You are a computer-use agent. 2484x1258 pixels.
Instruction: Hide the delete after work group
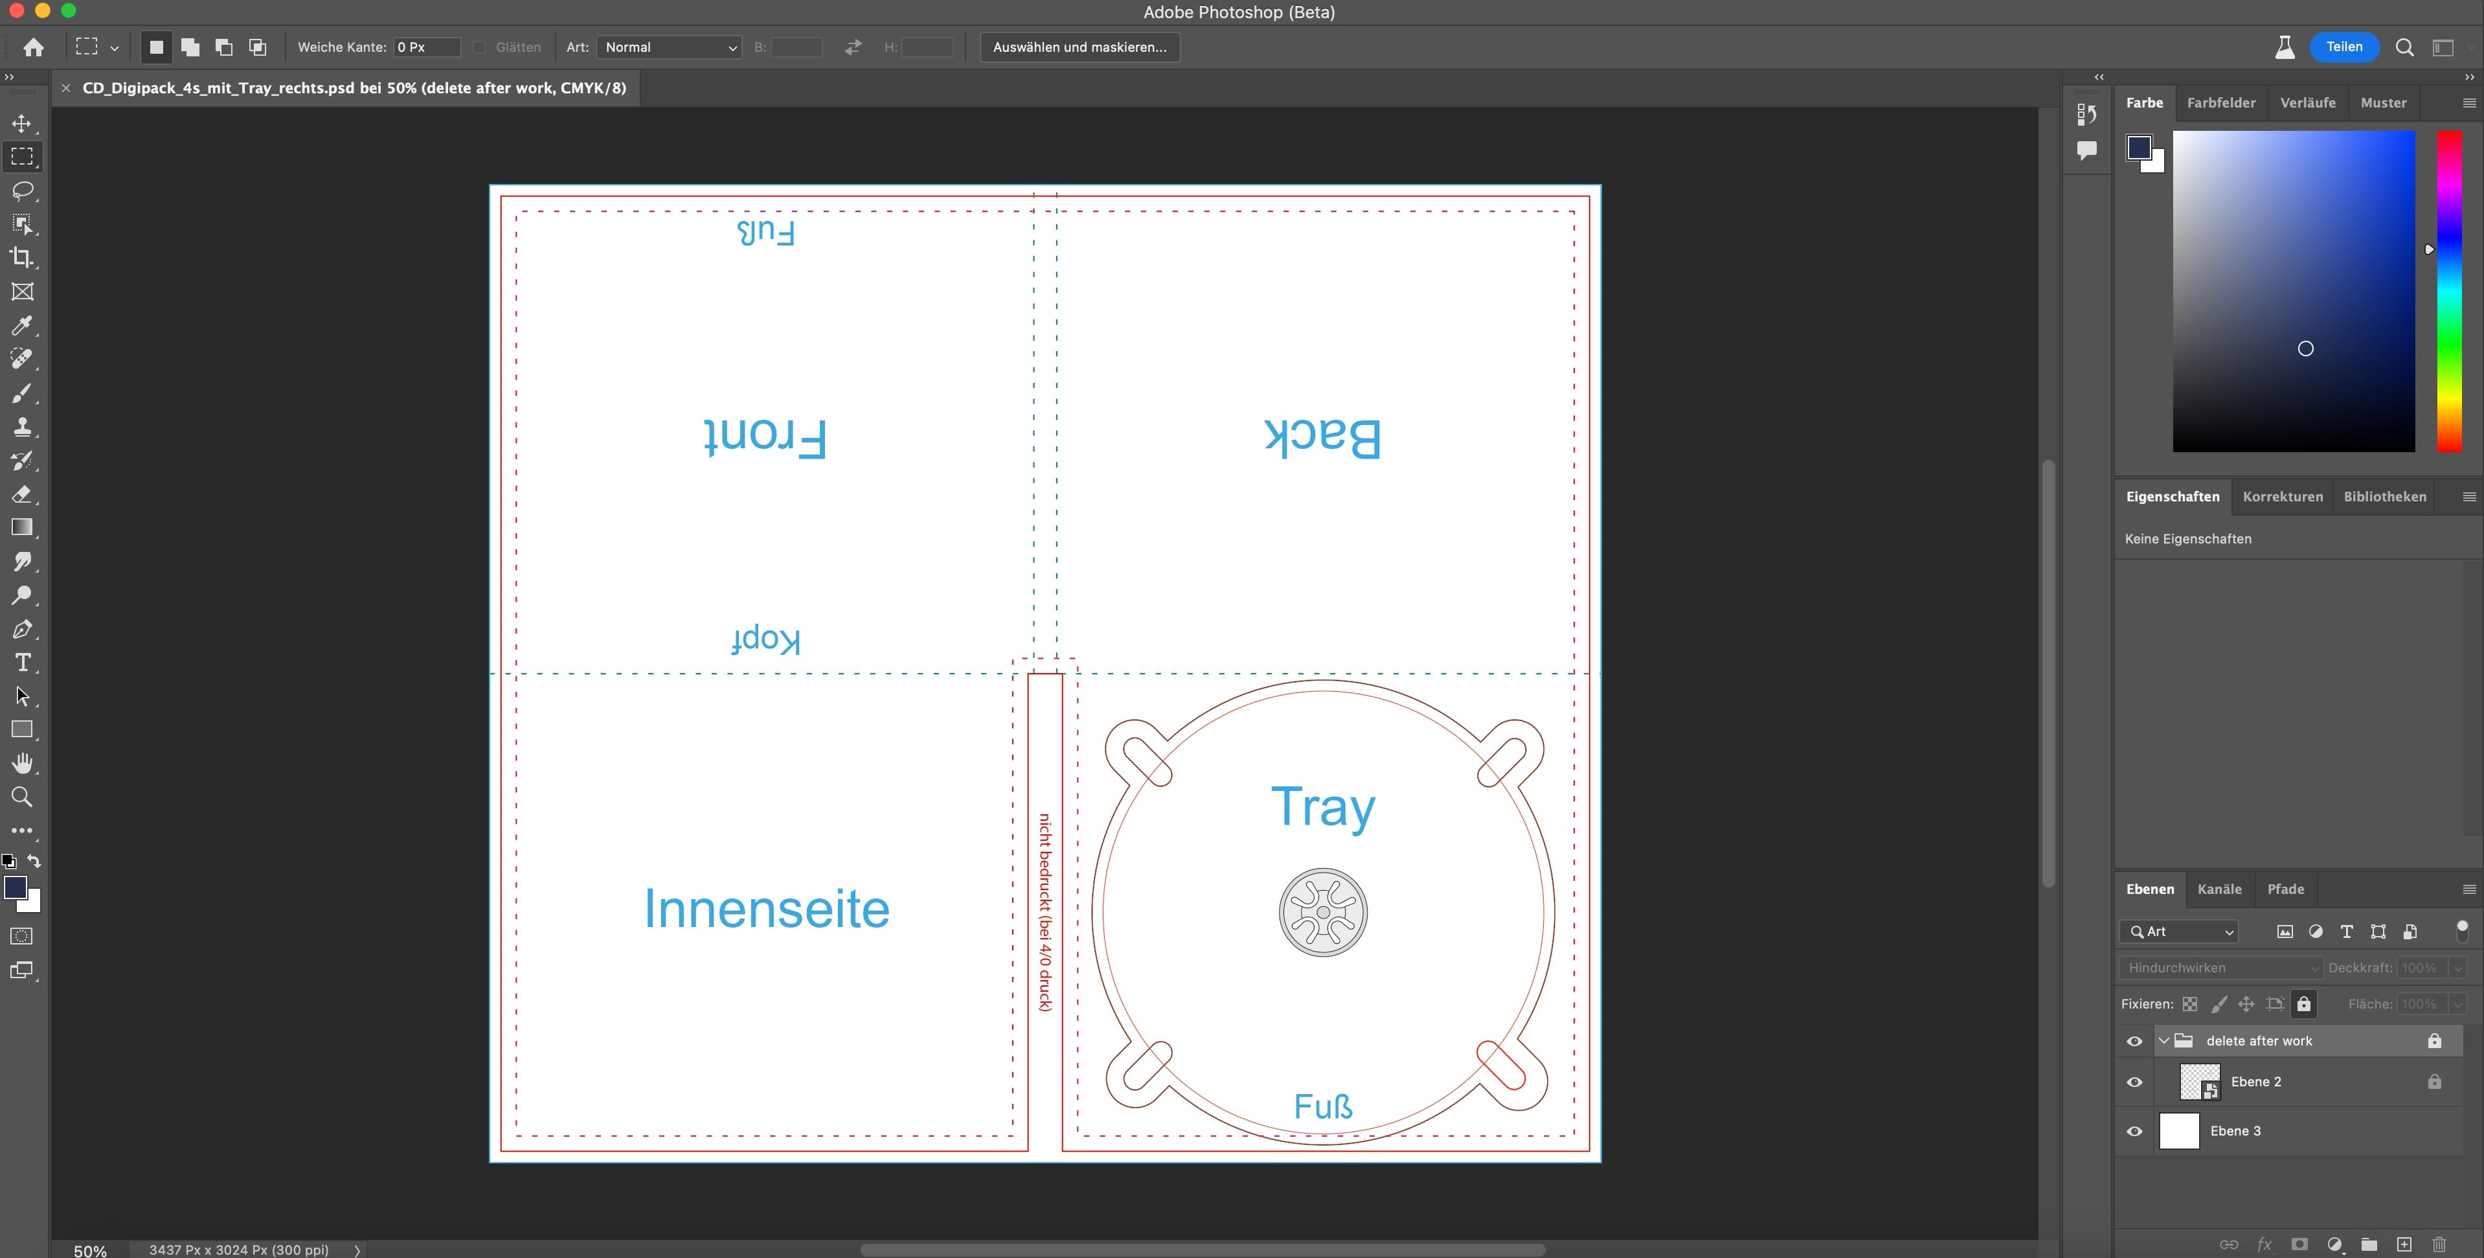pyautogui.click(x=2134, y=1041)
